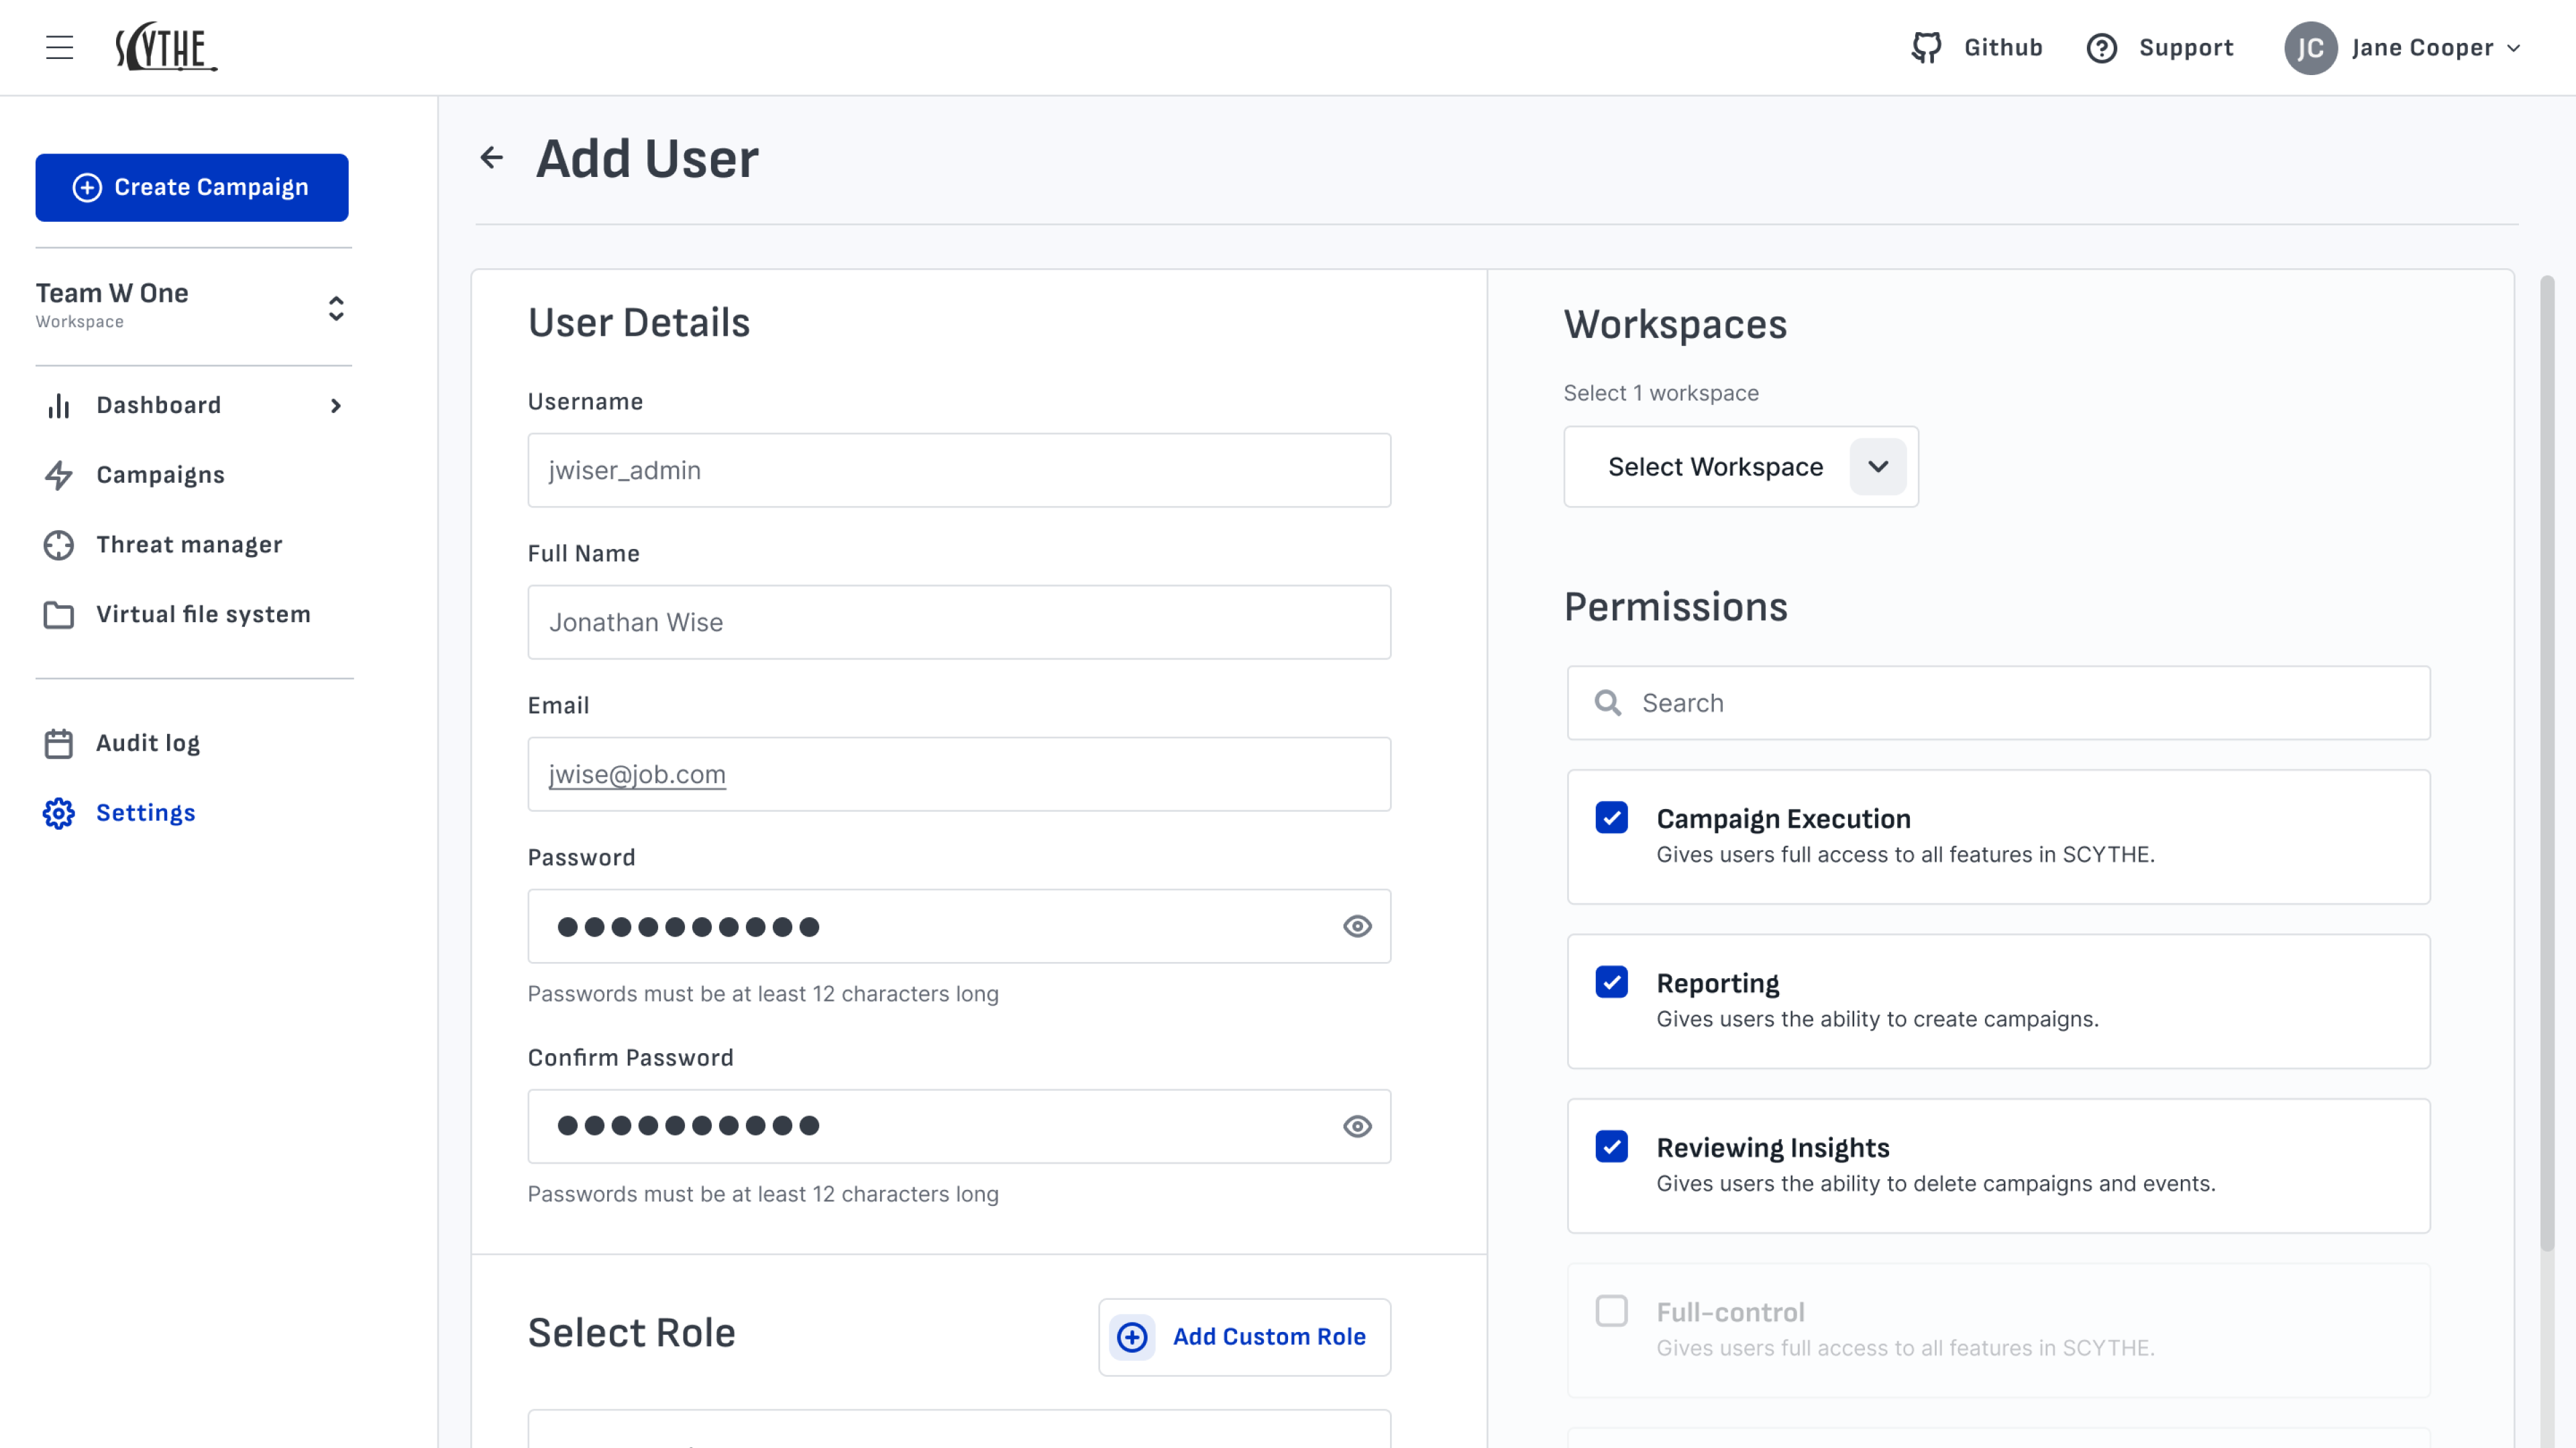Viewport: 2576px width, 1448px height.
Task: Open the Select Workspace dropdown
Action: click(1740, 467)
